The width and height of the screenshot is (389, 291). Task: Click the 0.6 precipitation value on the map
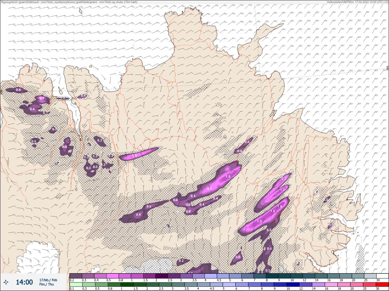pyautogui.click(x=209, y=189)
